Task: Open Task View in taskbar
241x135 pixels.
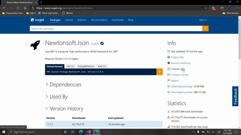Action: (x=73, y=132)
